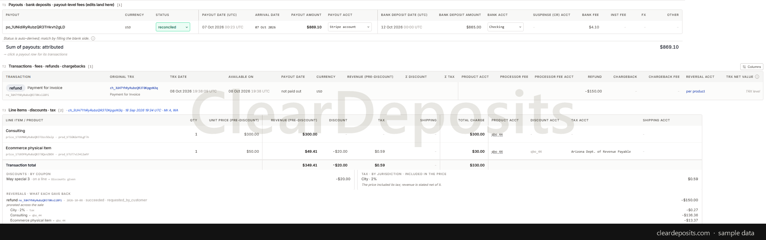Click the BANK DEPOSIT AMOUNT column header
Image resolution: width=766 pixels, height=240 pixels.
(460, 15)
